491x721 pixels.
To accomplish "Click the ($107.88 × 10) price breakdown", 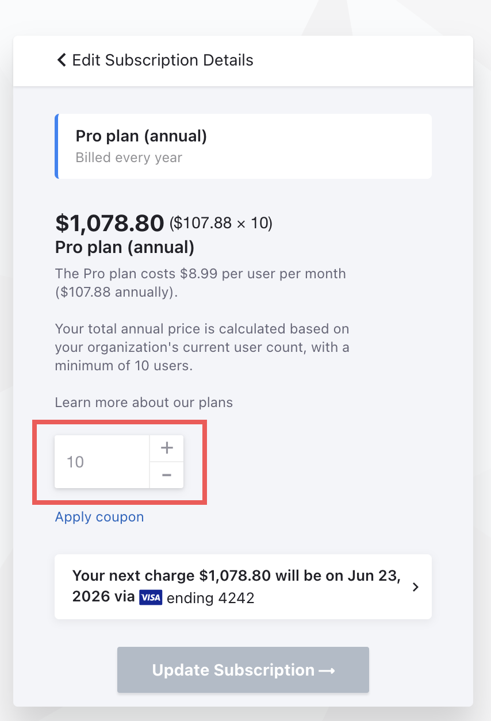I will (x=221, y=223).
